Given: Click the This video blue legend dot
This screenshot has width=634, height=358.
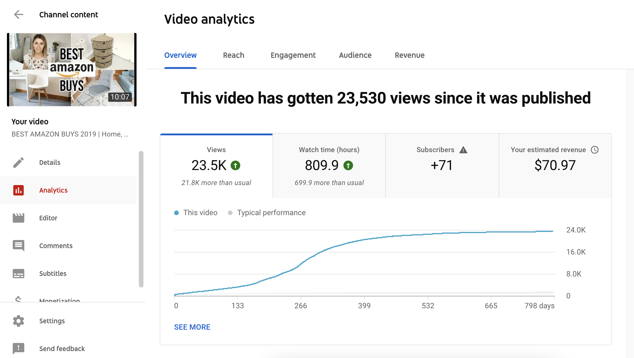Looking at the screenshot, I should [x=176, y=213].
